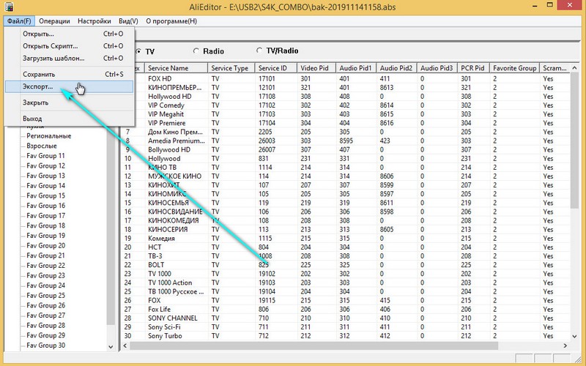Open the Вид(V) menu

(128, 21)
